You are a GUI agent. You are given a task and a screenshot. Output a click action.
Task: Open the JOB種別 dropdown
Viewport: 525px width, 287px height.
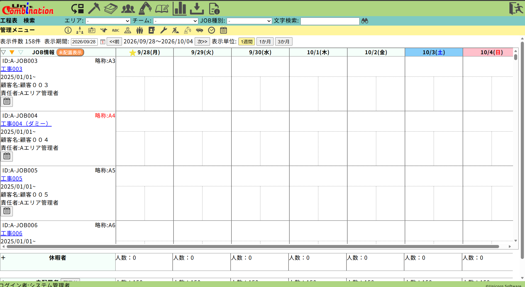pyautogui.click(x=249, y=21)
